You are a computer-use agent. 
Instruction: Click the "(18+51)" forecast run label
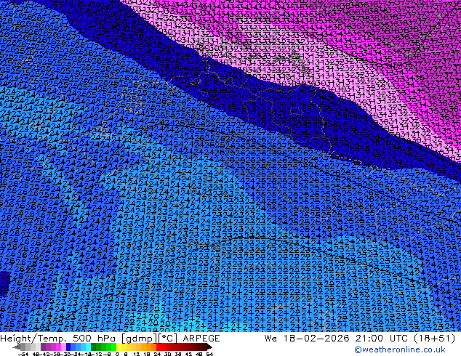[435, 339]
